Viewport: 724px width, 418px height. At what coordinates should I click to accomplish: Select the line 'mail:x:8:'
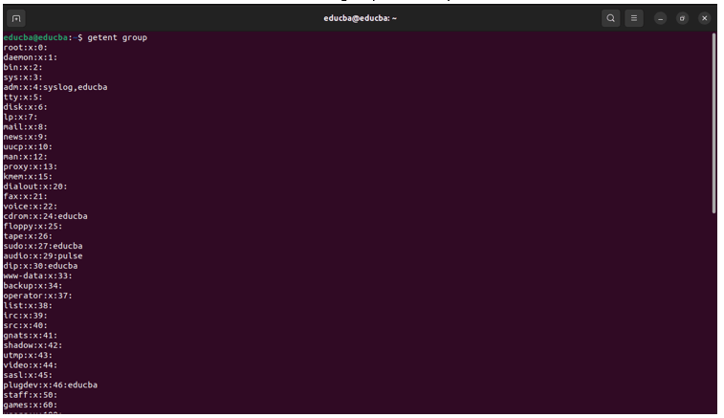pyautogui.click(x=26, y=127)
